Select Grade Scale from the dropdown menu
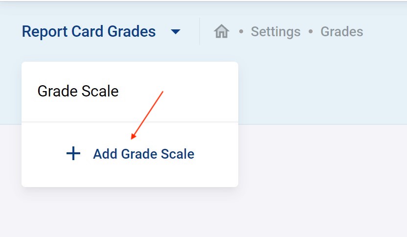407x237 pixels. point(78,91)
